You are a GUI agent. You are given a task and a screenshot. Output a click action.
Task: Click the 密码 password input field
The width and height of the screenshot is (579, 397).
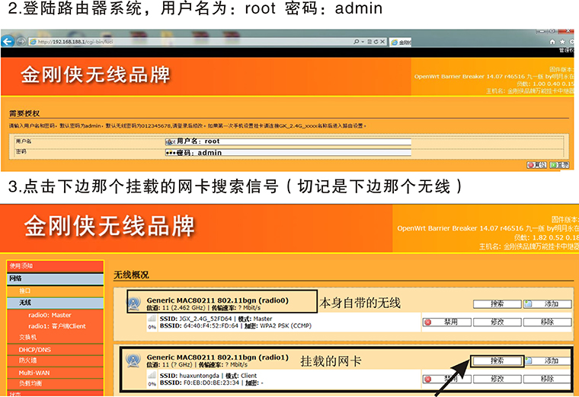tap(288, 153)
